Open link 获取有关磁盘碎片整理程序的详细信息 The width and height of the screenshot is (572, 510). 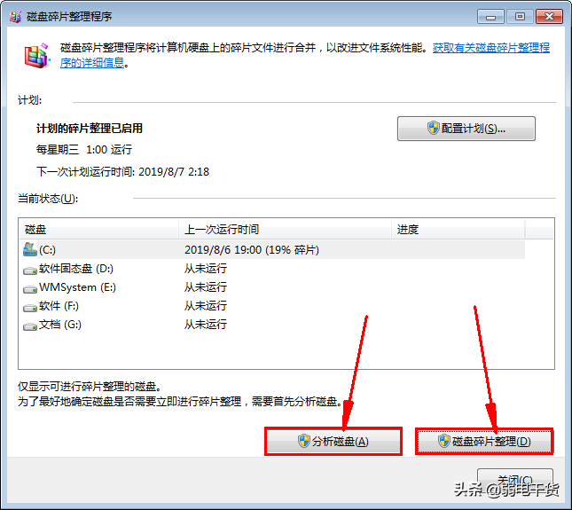click(x=305, y=55)
